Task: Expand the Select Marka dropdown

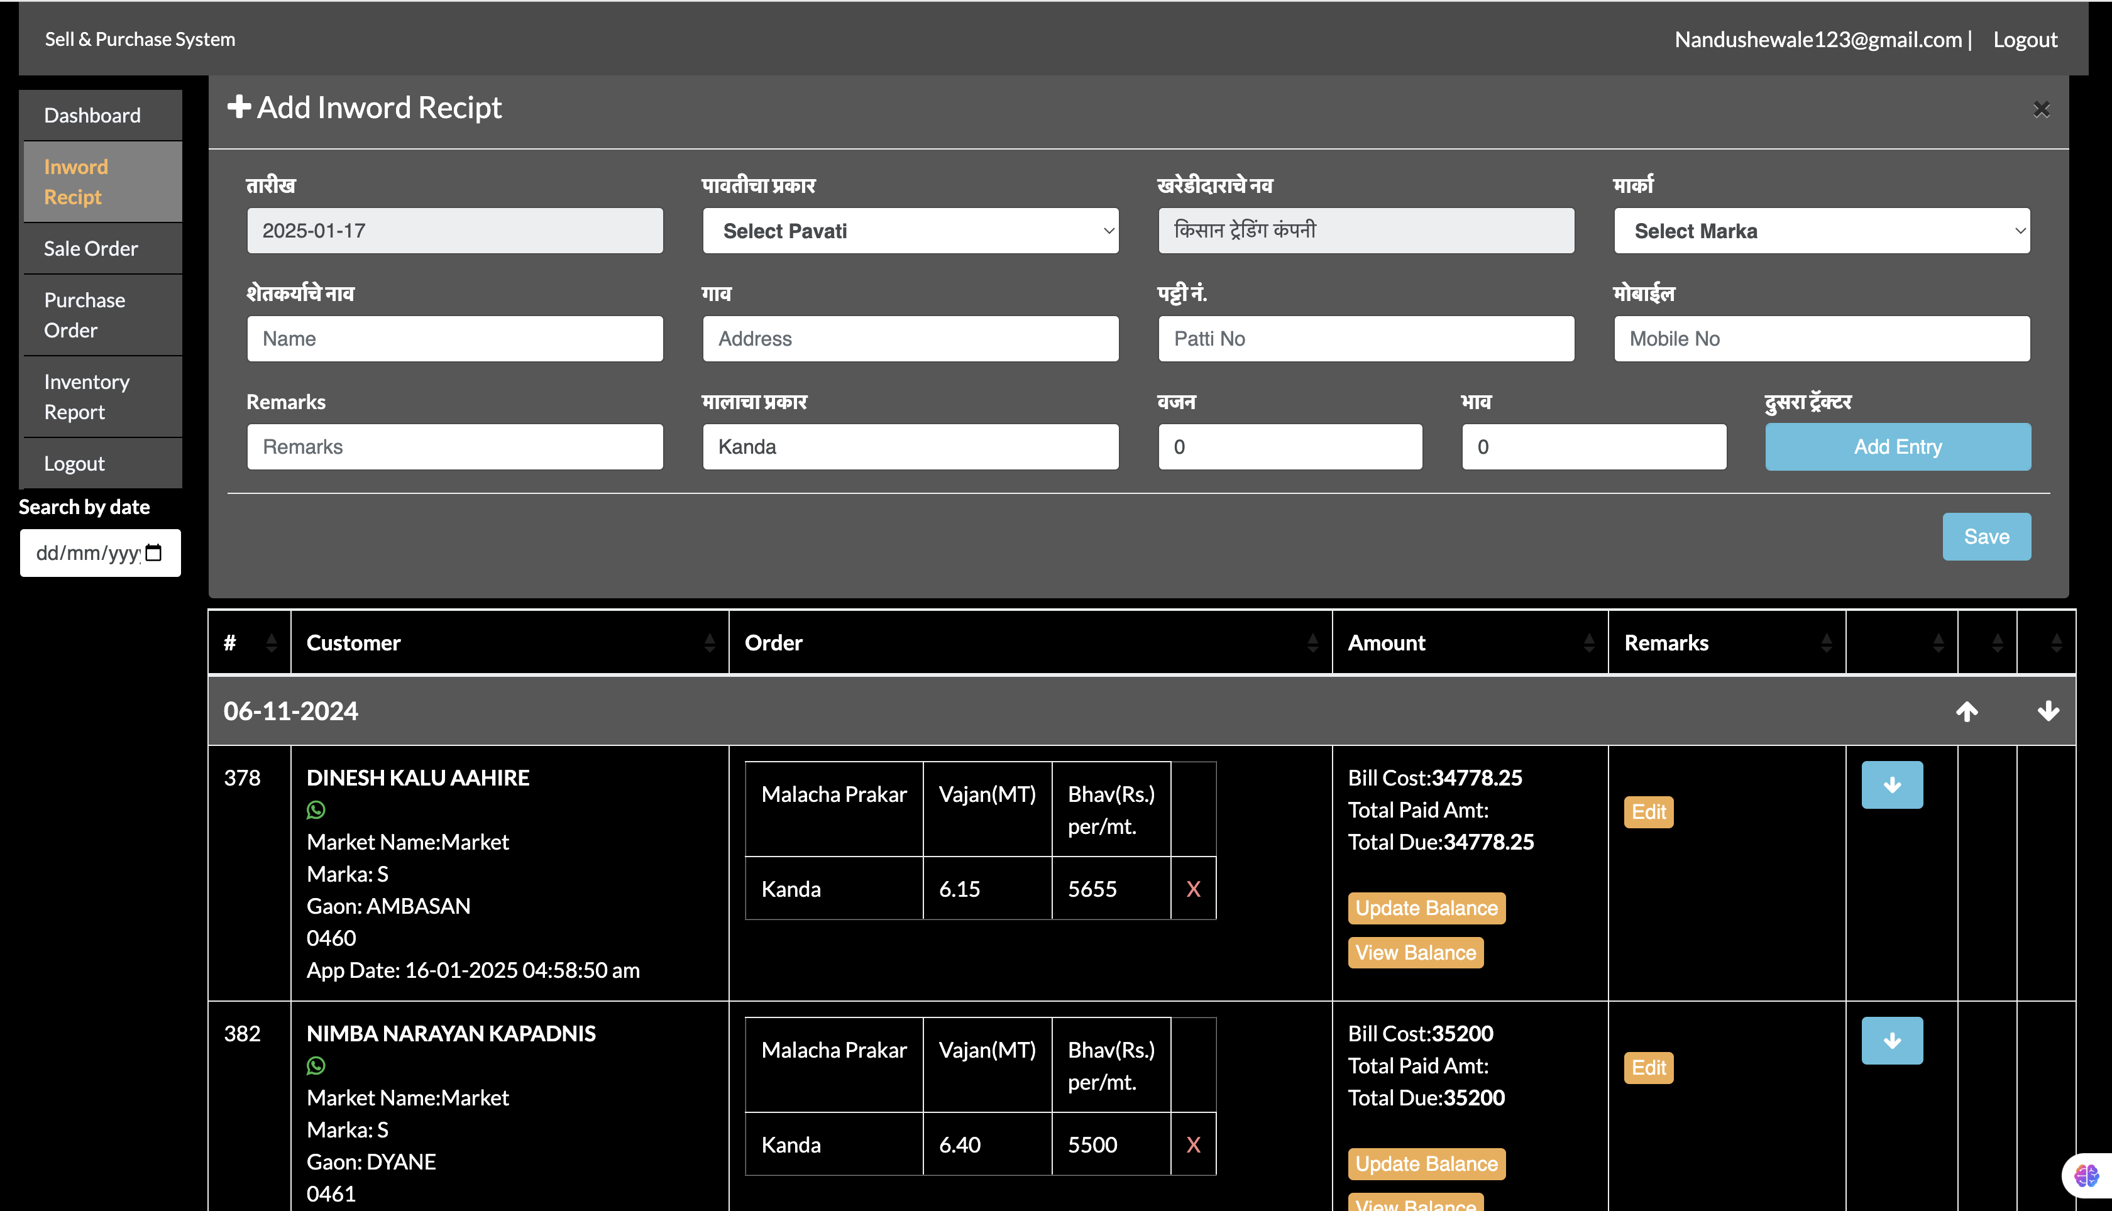Action: coord(1822,231)
